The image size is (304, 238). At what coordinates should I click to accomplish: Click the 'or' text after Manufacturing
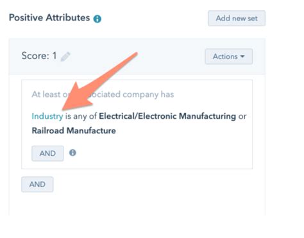pos(242,116)
